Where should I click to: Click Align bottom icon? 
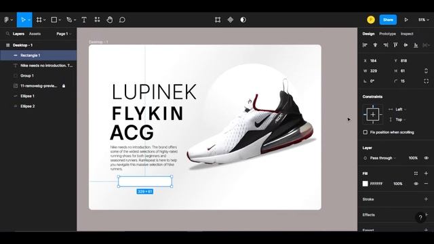[x=416, y=45]
